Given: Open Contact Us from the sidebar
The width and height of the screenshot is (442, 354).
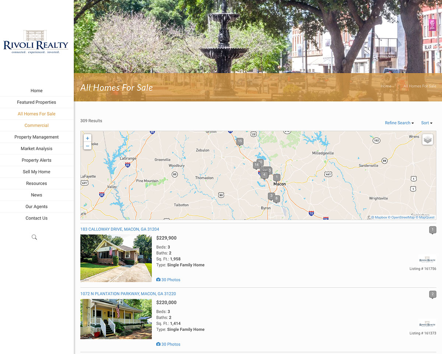Looking at the screenshot, I should [x=36, y=218].
